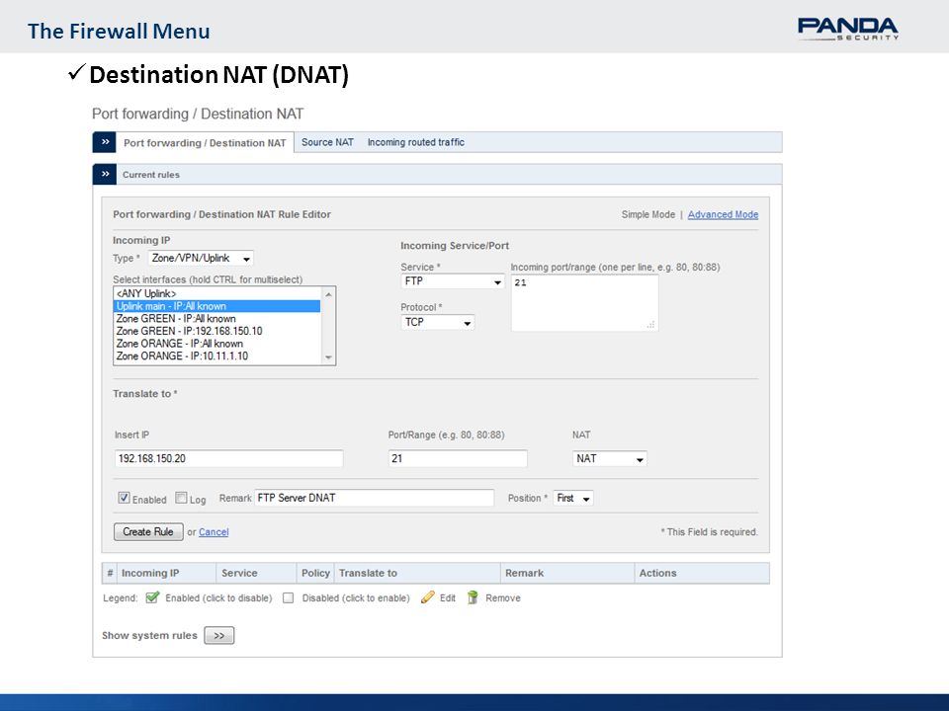This screenshot has width=949, height=711.
Task: Select Zone GREEN - IP:All known interface
Action: [x=217, y=319]
